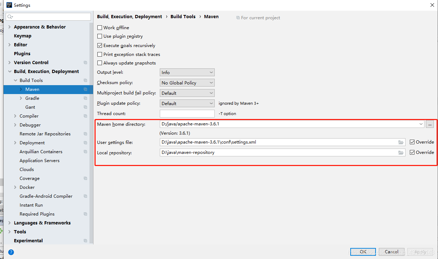
Task: Open Clouds settings page
Action: tap(27, 170)
